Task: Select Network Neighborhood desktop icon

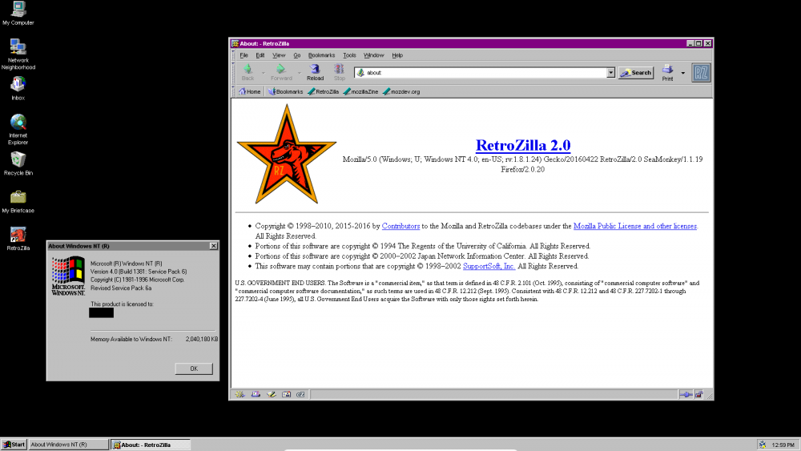Action: [18, 54]
